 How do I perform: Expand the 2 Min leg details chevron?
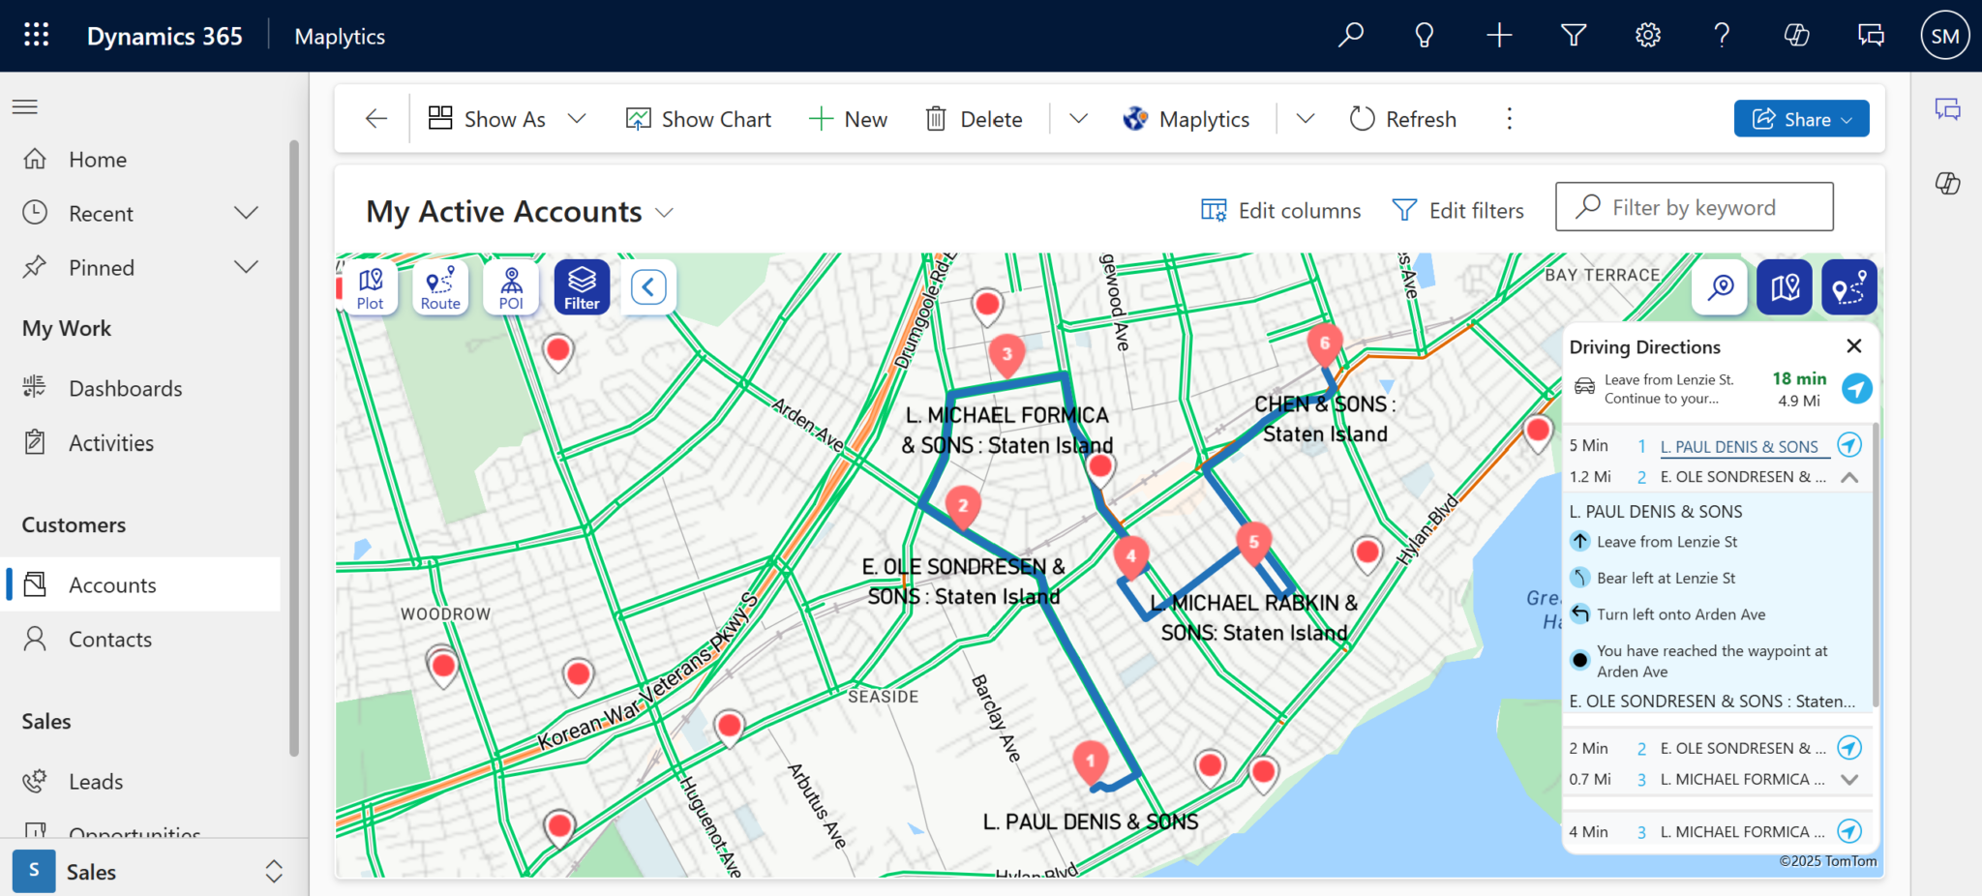[1849, 779]
